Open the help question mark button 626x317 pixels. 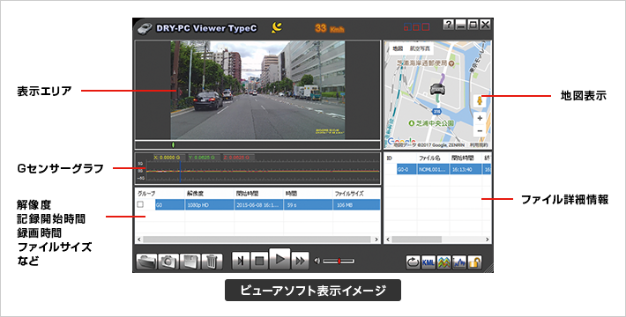[449, 26]
